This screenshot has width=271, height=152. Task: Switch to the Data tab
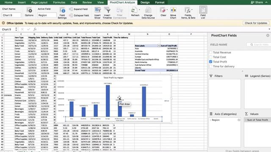(x=74, y=3)
